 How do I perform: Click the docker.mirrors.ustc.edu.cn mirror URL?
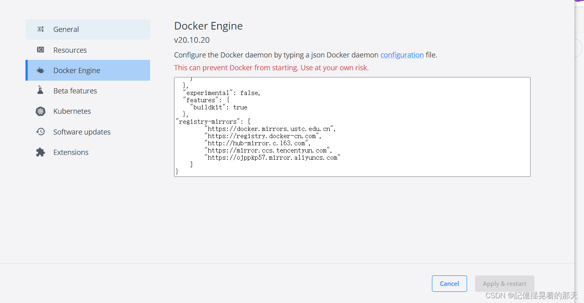270,129
